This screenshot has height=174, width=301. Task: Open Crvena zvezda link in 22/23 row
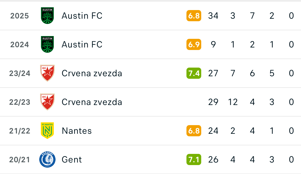point(92,102)
